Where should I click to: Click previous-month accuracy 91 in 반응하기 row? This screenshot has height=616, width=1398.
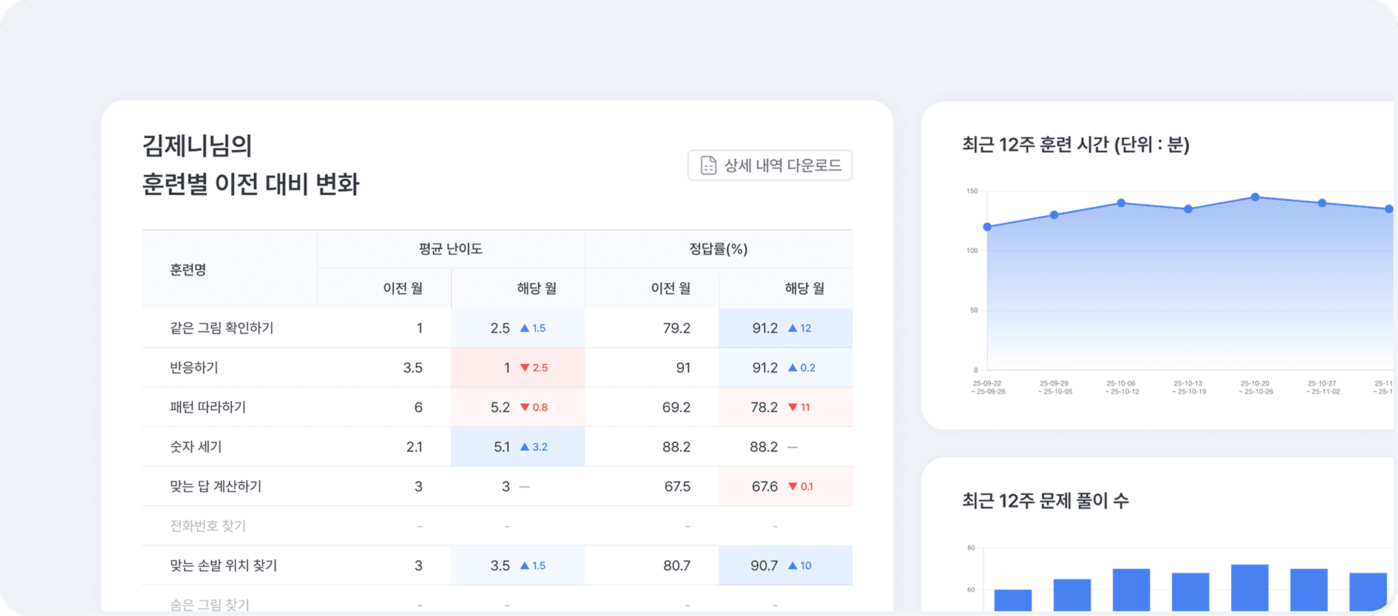pyautogui.click(x=683, y=368)
